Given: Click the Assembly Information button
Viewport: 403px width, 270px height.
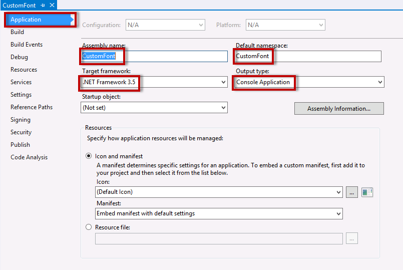Looking at the screenshot, I should coord(339,109).
